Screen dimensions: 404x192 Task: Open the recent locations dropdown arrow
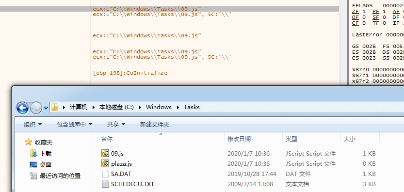coord(46,108)
